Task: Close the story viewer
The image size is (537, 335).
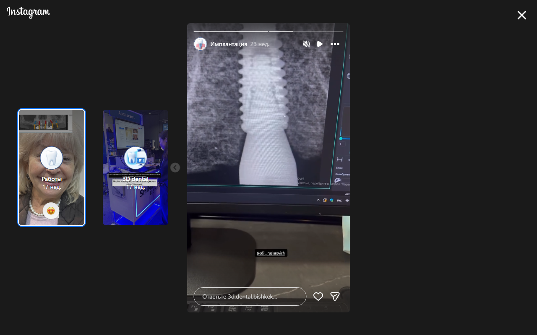Action: coord(521,15)
